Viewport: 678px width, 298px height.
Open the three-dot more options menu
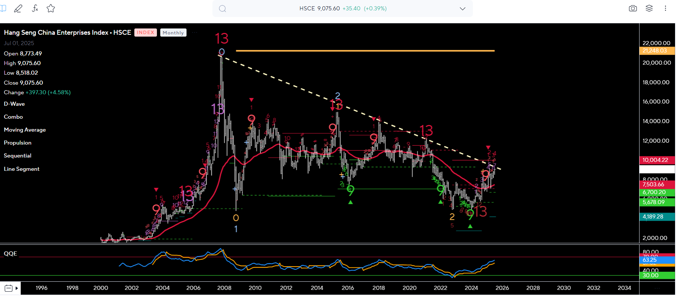tap(665, 9)
